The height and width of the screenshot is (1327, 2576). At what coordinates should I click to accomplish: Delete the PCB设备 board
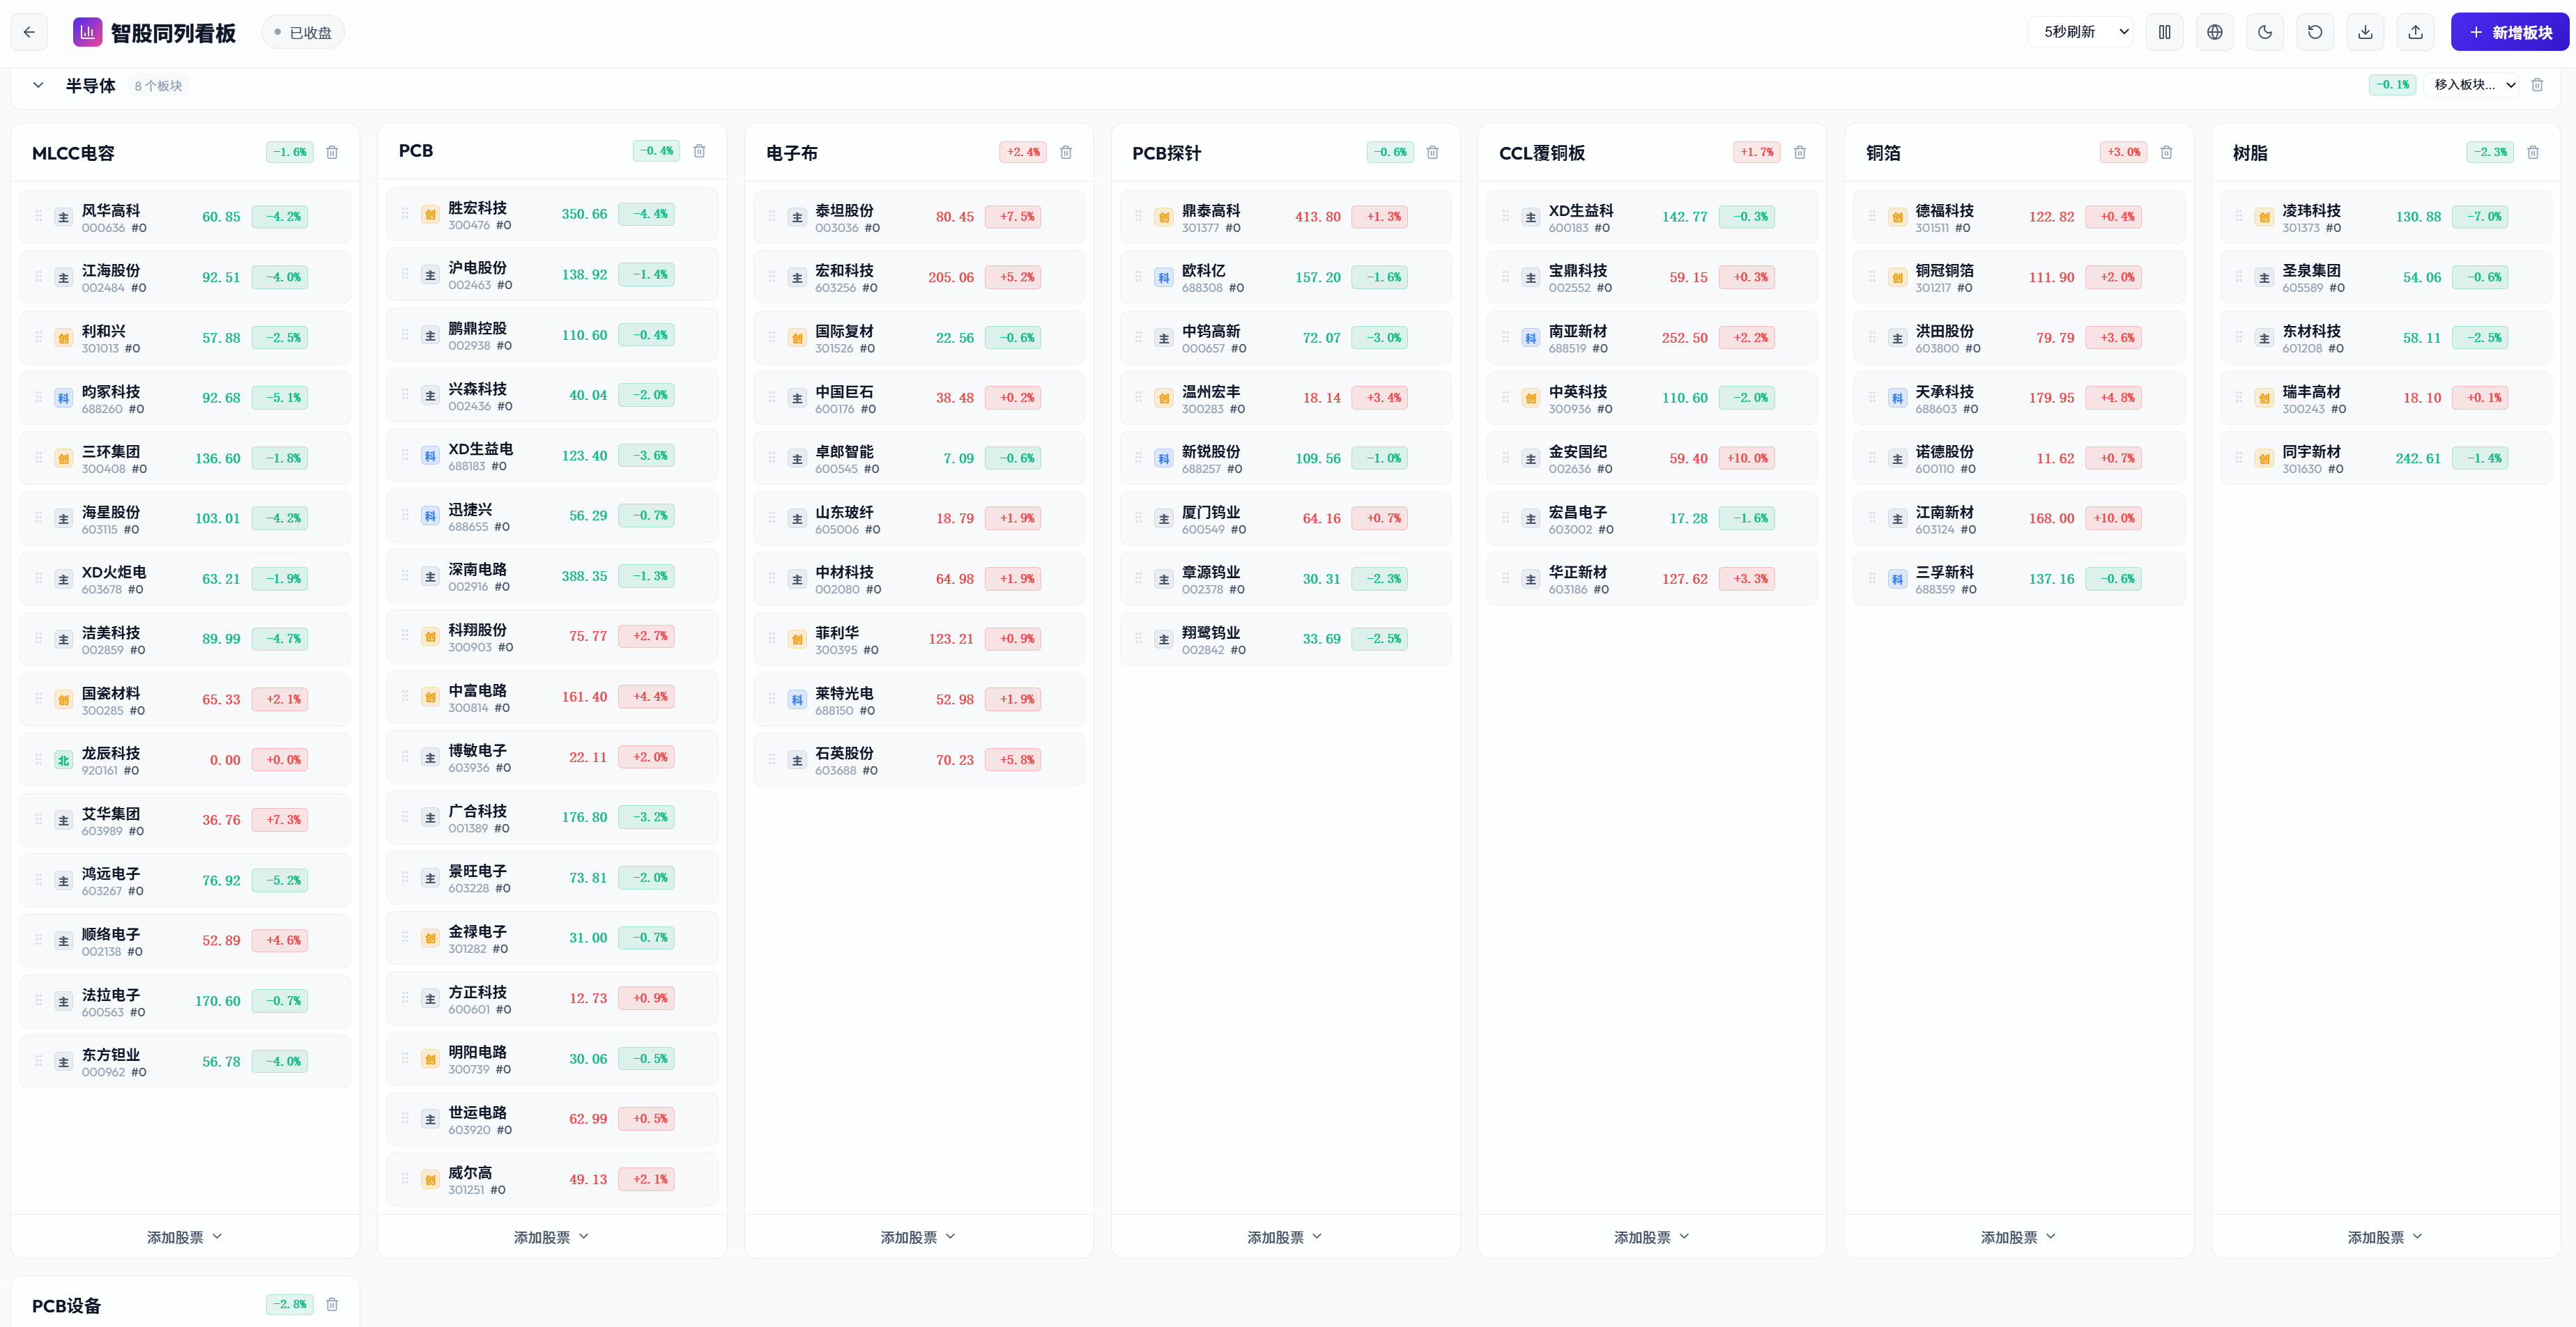pos(332,1304)
